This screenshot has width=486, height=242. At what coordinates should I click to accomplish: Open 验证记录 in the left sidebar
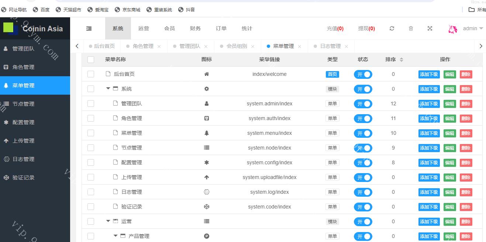pyautogui.click(x=23, y=178)
